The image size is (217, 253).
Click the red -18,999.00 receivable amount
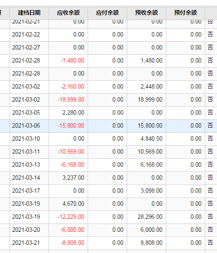[x=71, y=99]
